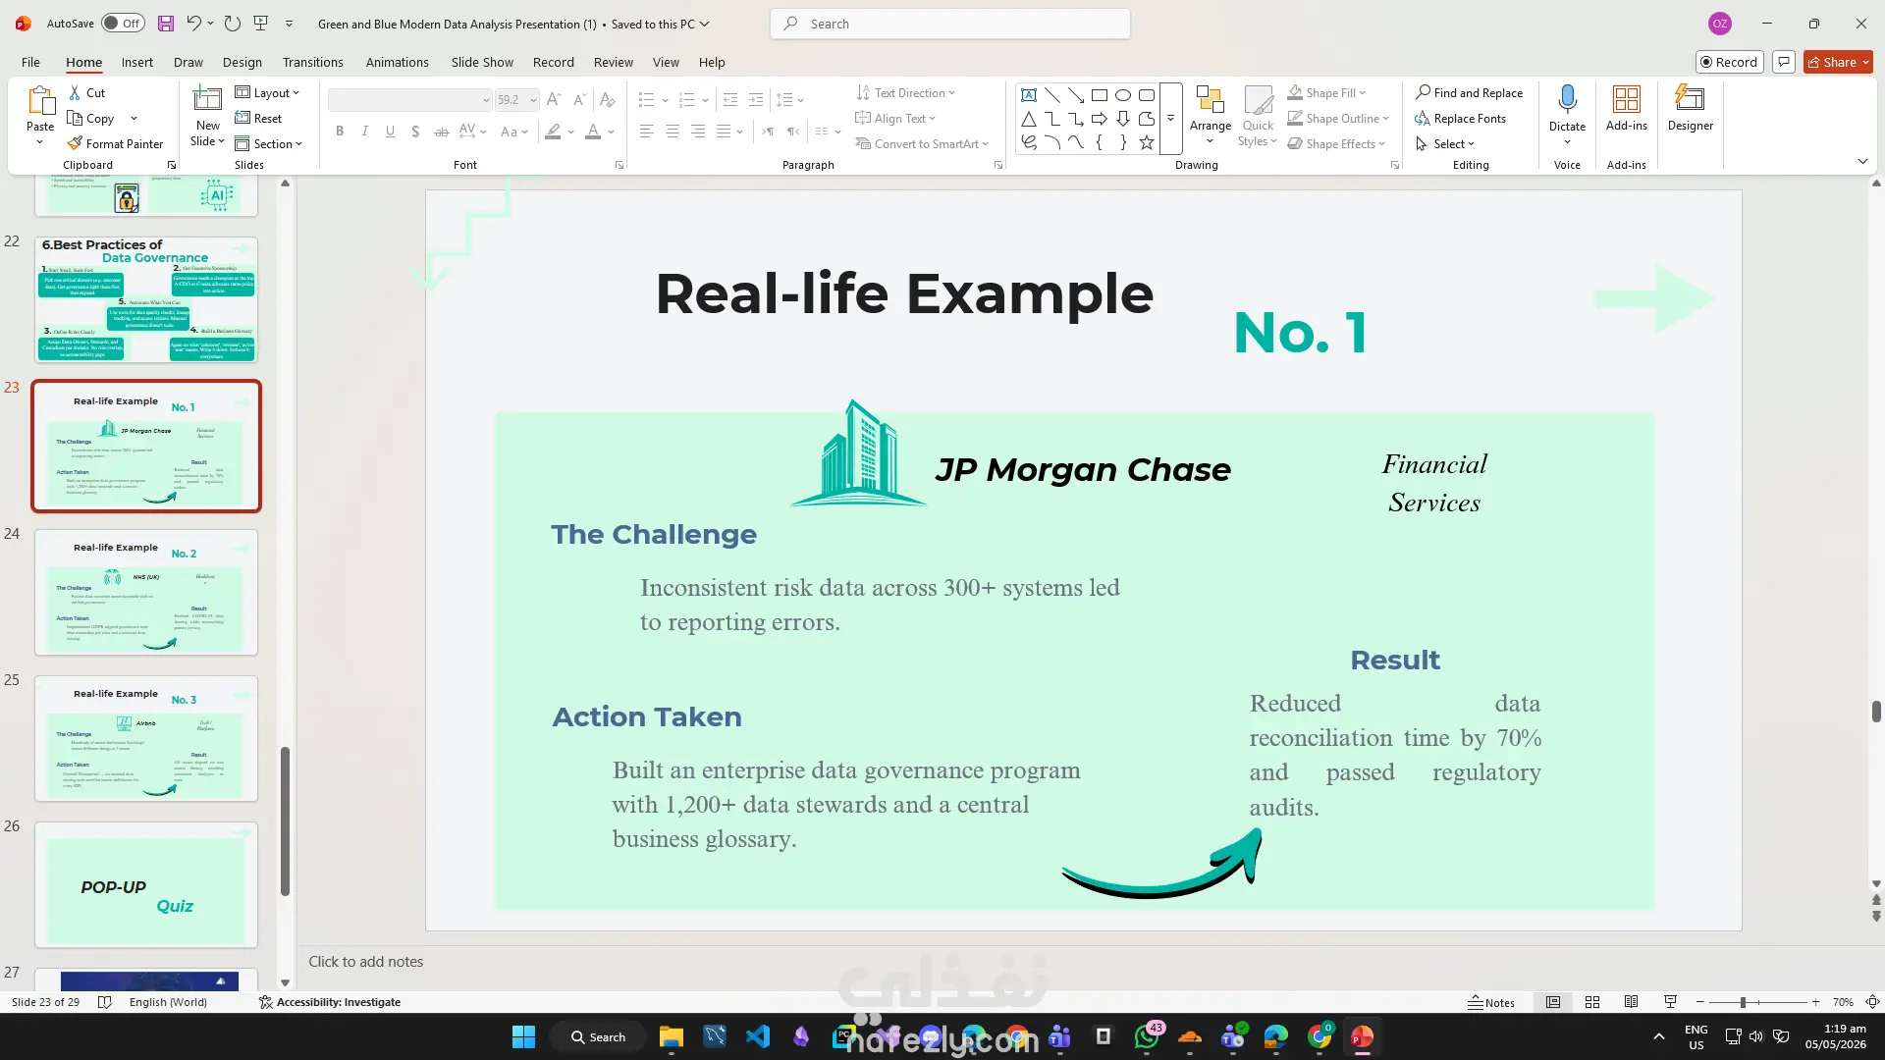Toggle the AutoSave switch
The height and width of the screenshot is (1060, 1885).
123,24
